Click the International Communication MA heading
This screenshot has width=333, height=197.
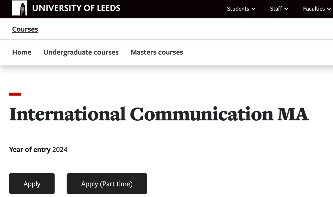159,114
